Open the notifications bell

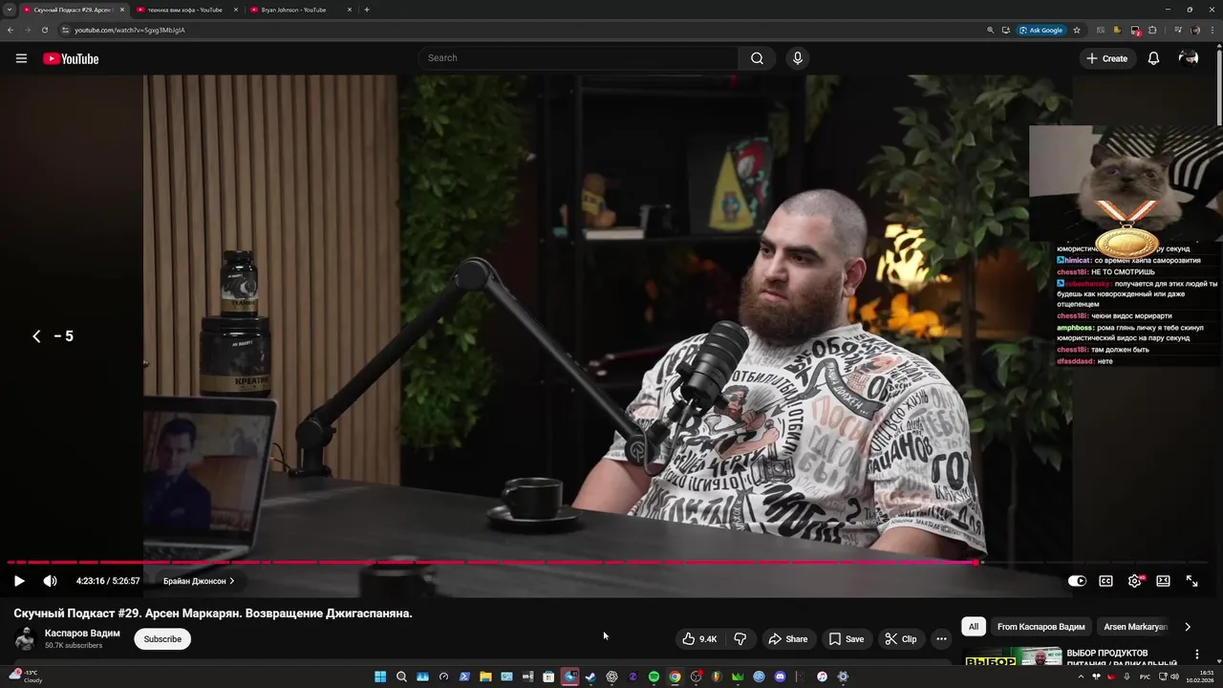pos(1153,58)
